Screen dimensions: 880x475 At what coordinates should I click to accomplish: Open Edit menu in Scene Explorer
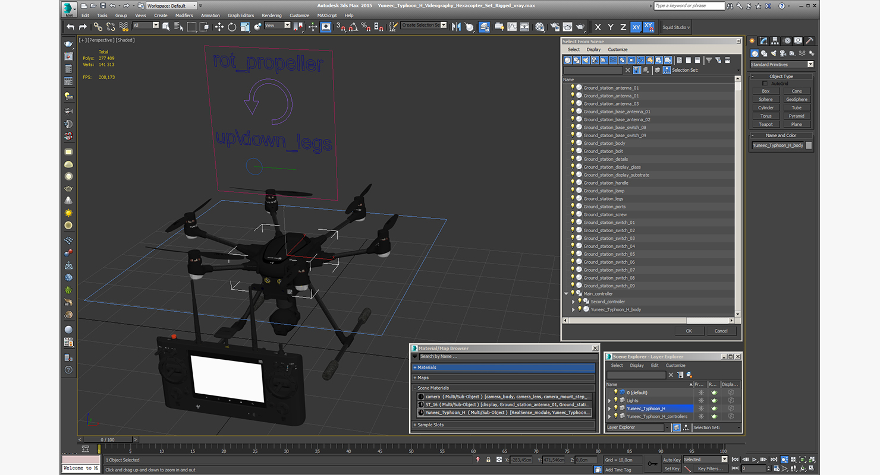click(655, 365)
